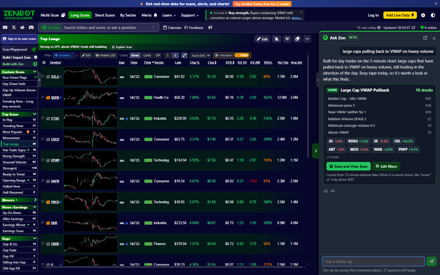This screenshot has height=275, width=440.
Task: Pop out the Ask Zen panel
Action: pos(425,38)
